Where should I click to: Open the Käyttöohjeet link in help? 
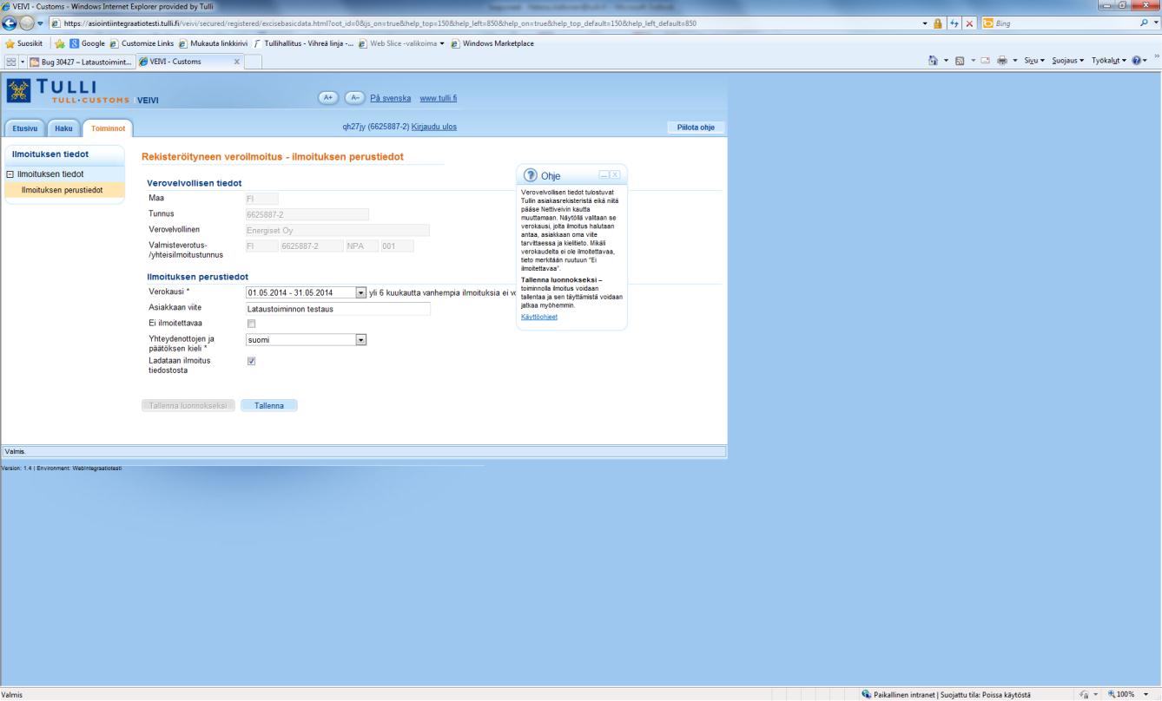tap(539, 317)
